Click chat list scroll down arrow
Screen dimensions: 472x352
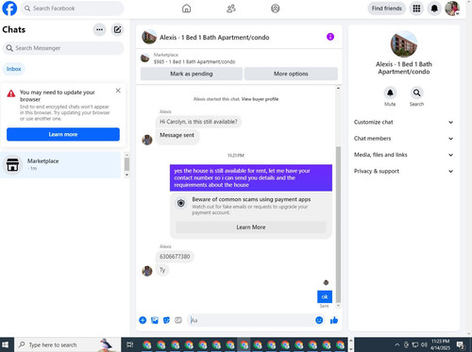[126, 175]
